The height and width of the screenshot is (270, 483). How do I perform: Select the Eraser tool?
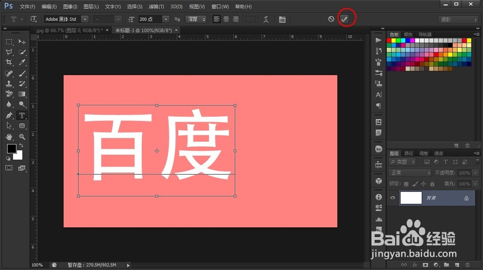pyautogui.click(x=9, y=94)
